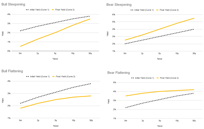Click Initial Yield (Curve 1) legend text in Bear Steepening

(x=144, y=10)
